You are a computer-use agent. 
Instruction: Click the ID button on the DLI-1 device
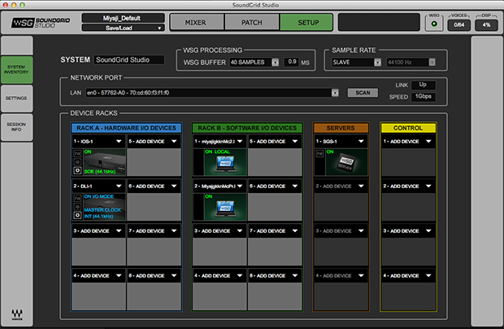click(x=77, y=207)
